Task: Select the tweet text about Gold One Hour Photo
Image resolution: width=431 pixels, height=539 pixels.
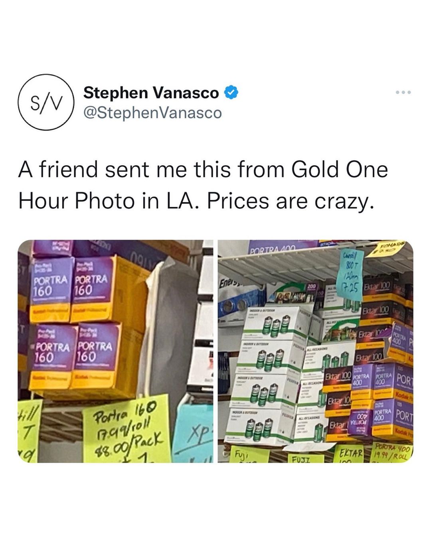Action: [x=203, y=185]
